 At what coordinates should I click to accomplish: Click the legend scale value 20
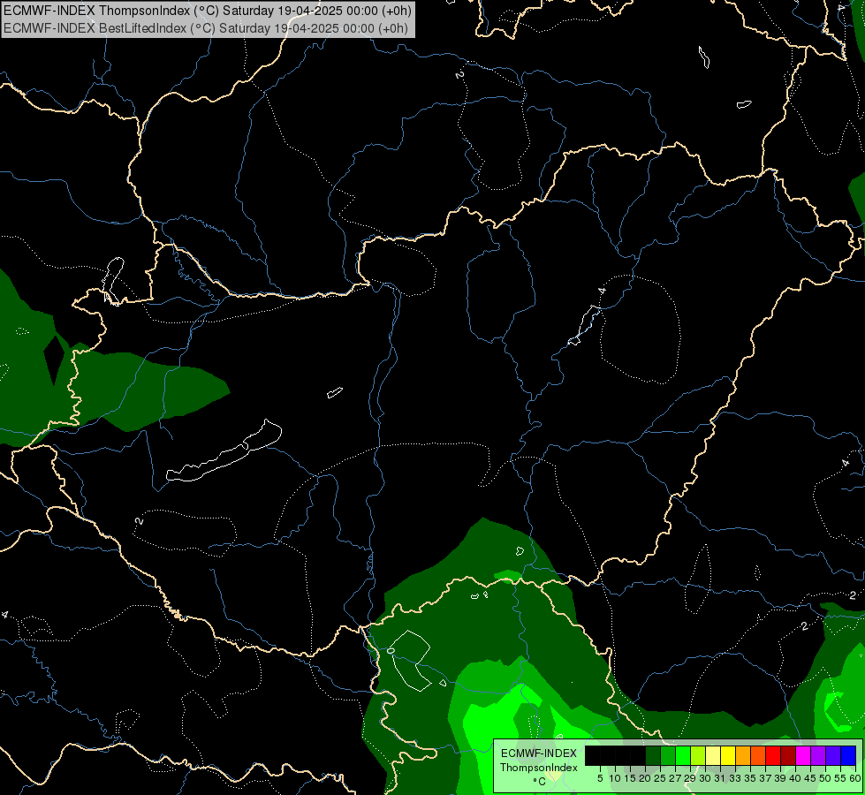[645, 778]
